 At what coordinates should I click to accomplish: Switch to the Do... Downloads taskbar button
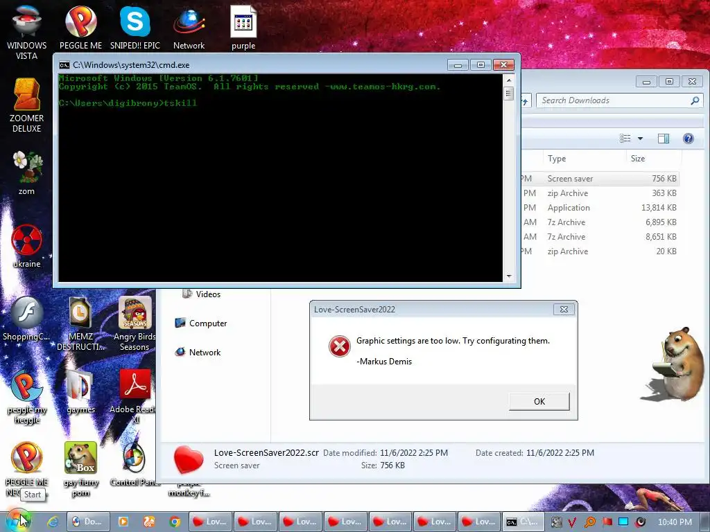[88, 522]
